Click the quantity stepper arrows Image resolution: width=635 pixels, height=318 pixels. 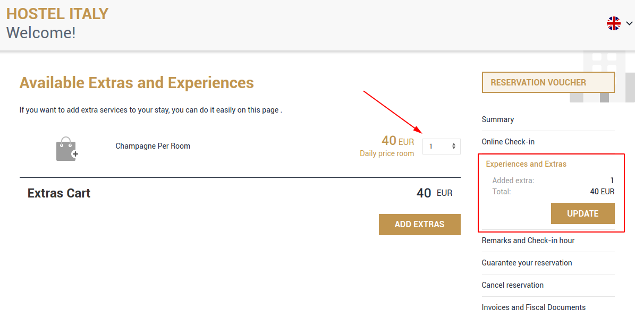pyautogui.click(x=454, y=147)
